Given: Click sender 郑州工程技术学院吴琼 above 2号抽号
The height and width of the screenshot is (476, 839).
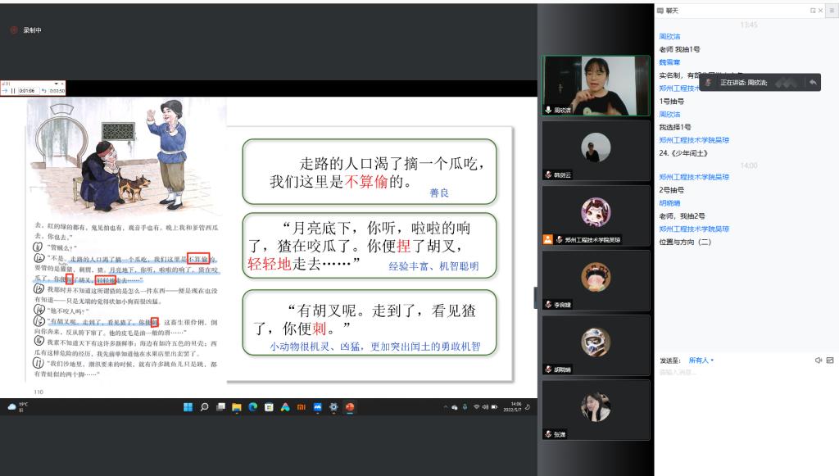Looking at the screenshot, I should point(694,177).
